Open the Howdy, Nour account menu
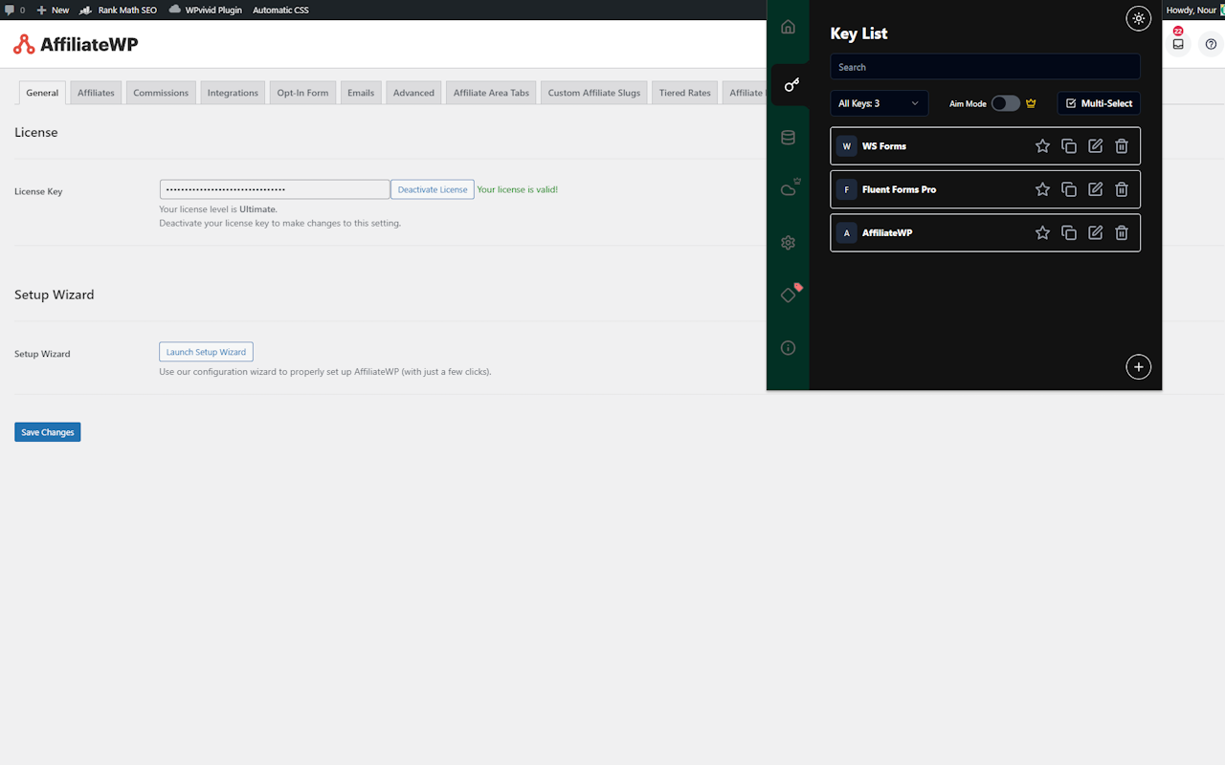Viewport: 1225px width, 765px height. point(1194,10)
